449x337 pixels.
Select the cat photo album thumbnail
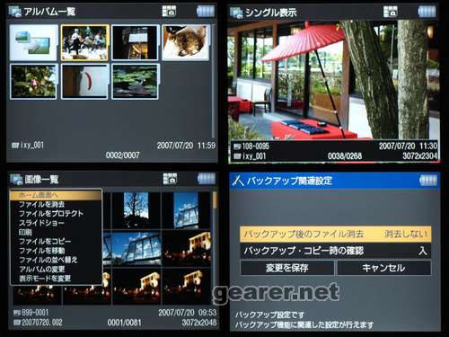(186, 42)
